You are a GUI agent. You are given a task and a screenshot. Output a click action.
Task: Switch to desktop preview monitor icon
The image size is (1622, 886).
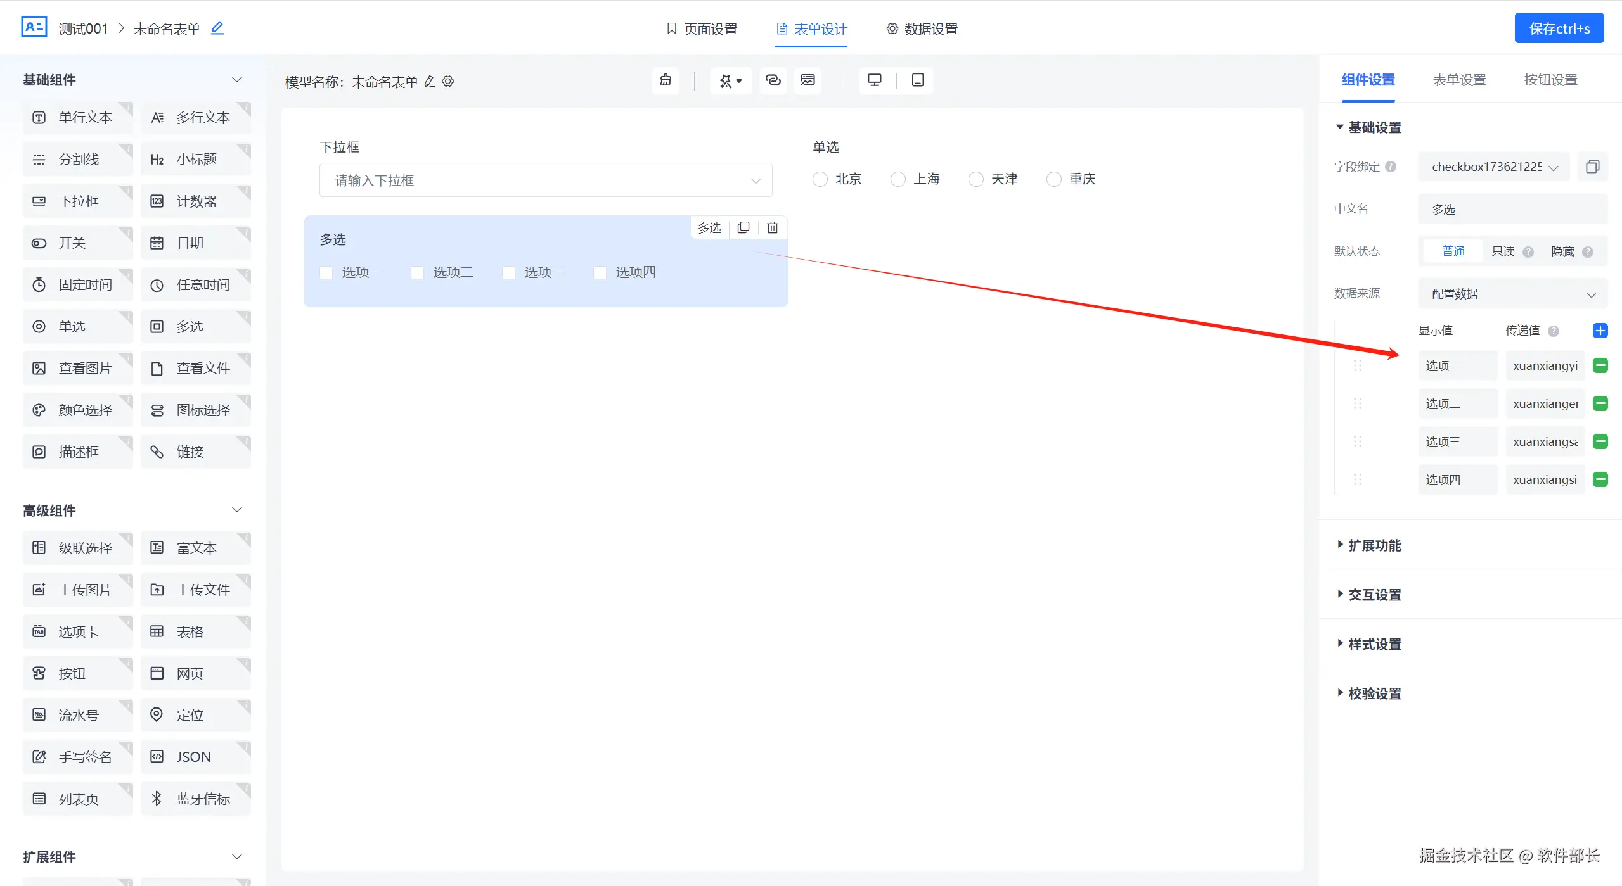click(x=874, y=80)
